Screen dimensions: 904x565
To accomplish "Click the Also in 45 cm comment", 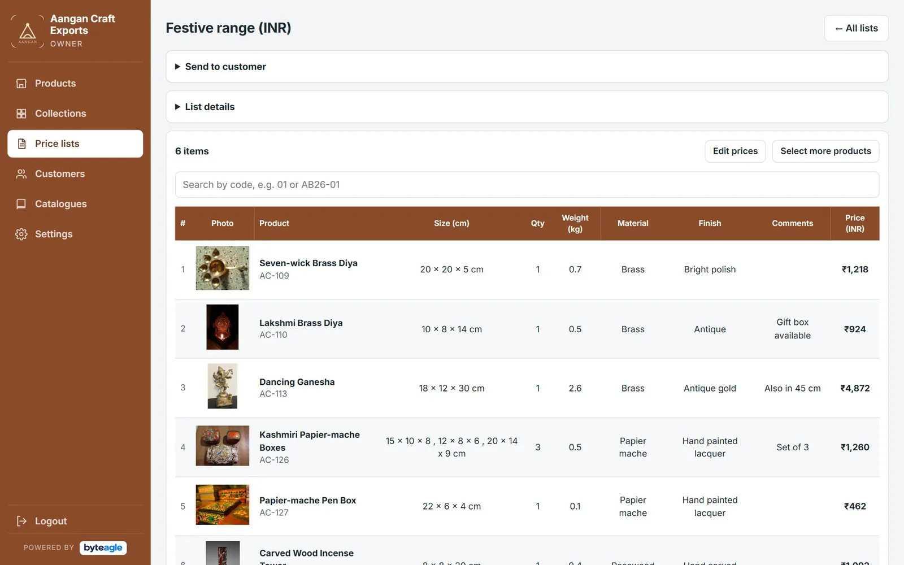I will (x=792, y=388).
